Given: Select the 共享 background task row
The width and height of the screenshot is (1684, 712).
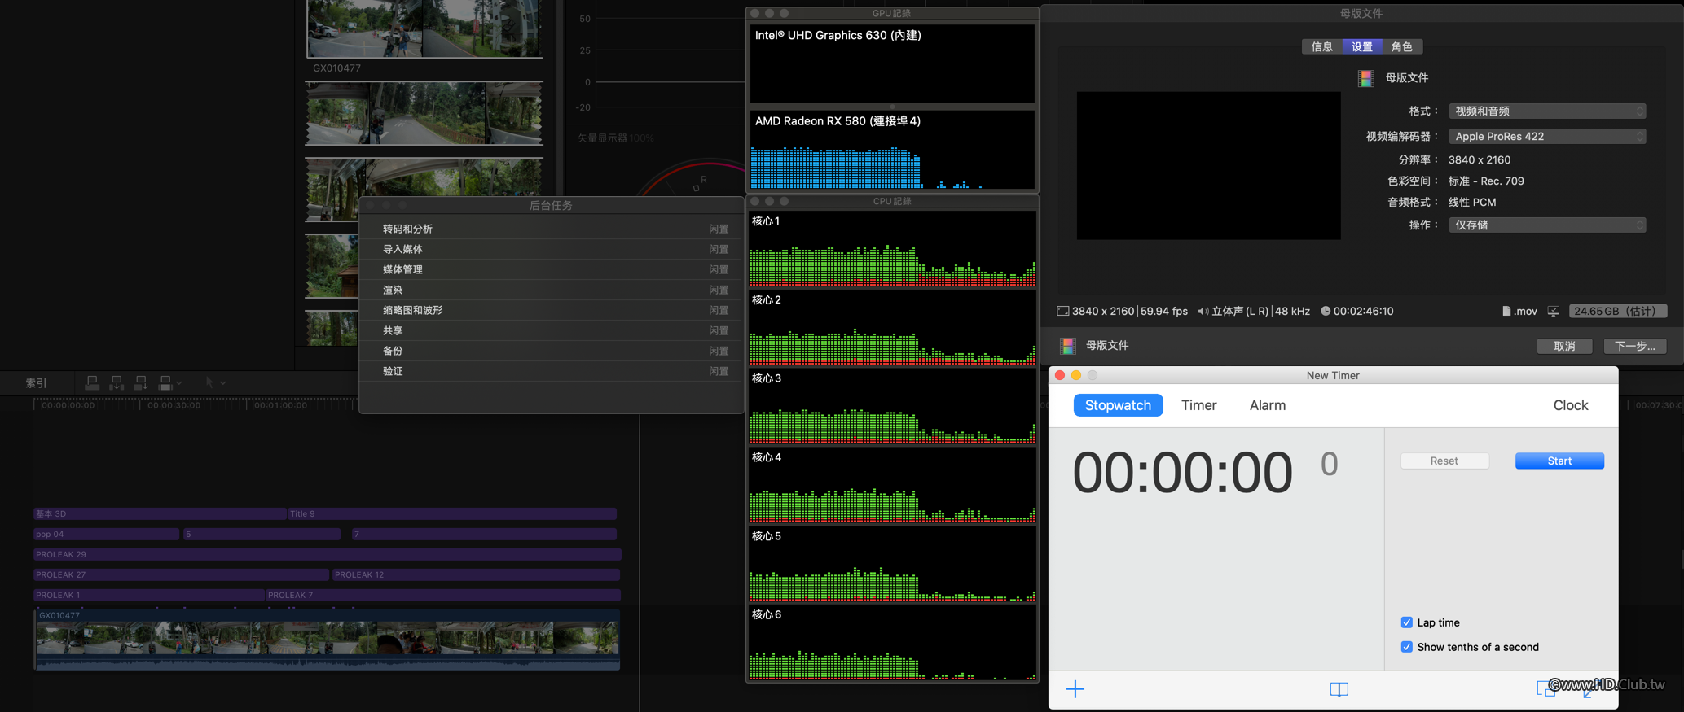Looking at the screenshot, I should tap(552, 330).
